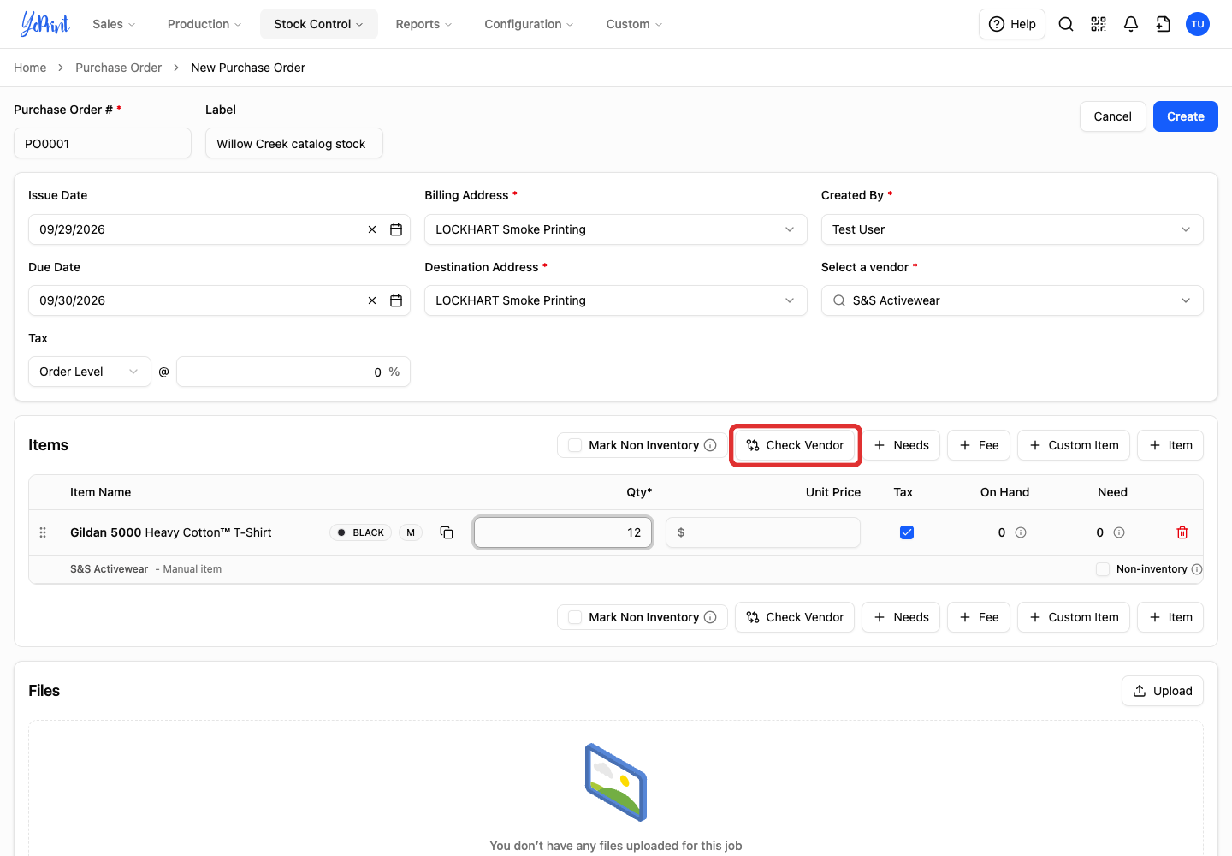This screenshot has height=856, width=1232.
Task: Expand the Destination Address dropdown
Action: click(615, 300)
